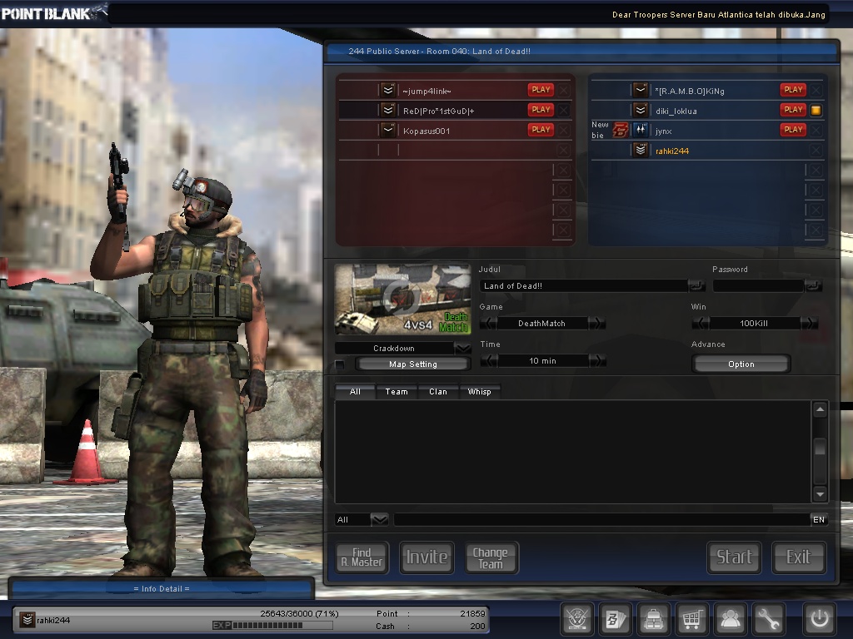Screen dimensions: 853x639
Task: Click the chat scroll down arrow
Action: (x=820, y=494)
